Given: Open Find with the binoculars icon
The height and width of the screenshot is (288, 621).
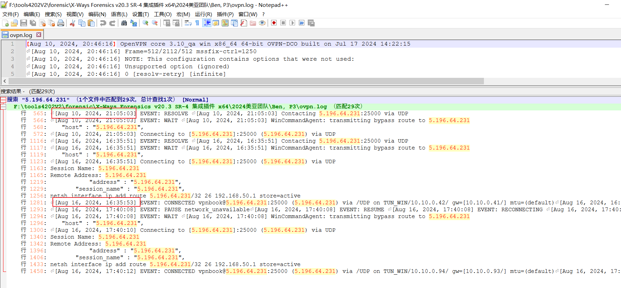Looking at the screenshot, I should coord(124,23).
